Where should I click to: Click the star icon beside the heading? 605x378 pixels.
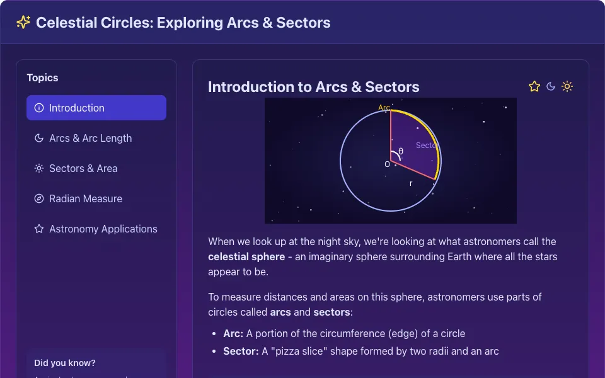pyautogui.click(x=534, y=86)
